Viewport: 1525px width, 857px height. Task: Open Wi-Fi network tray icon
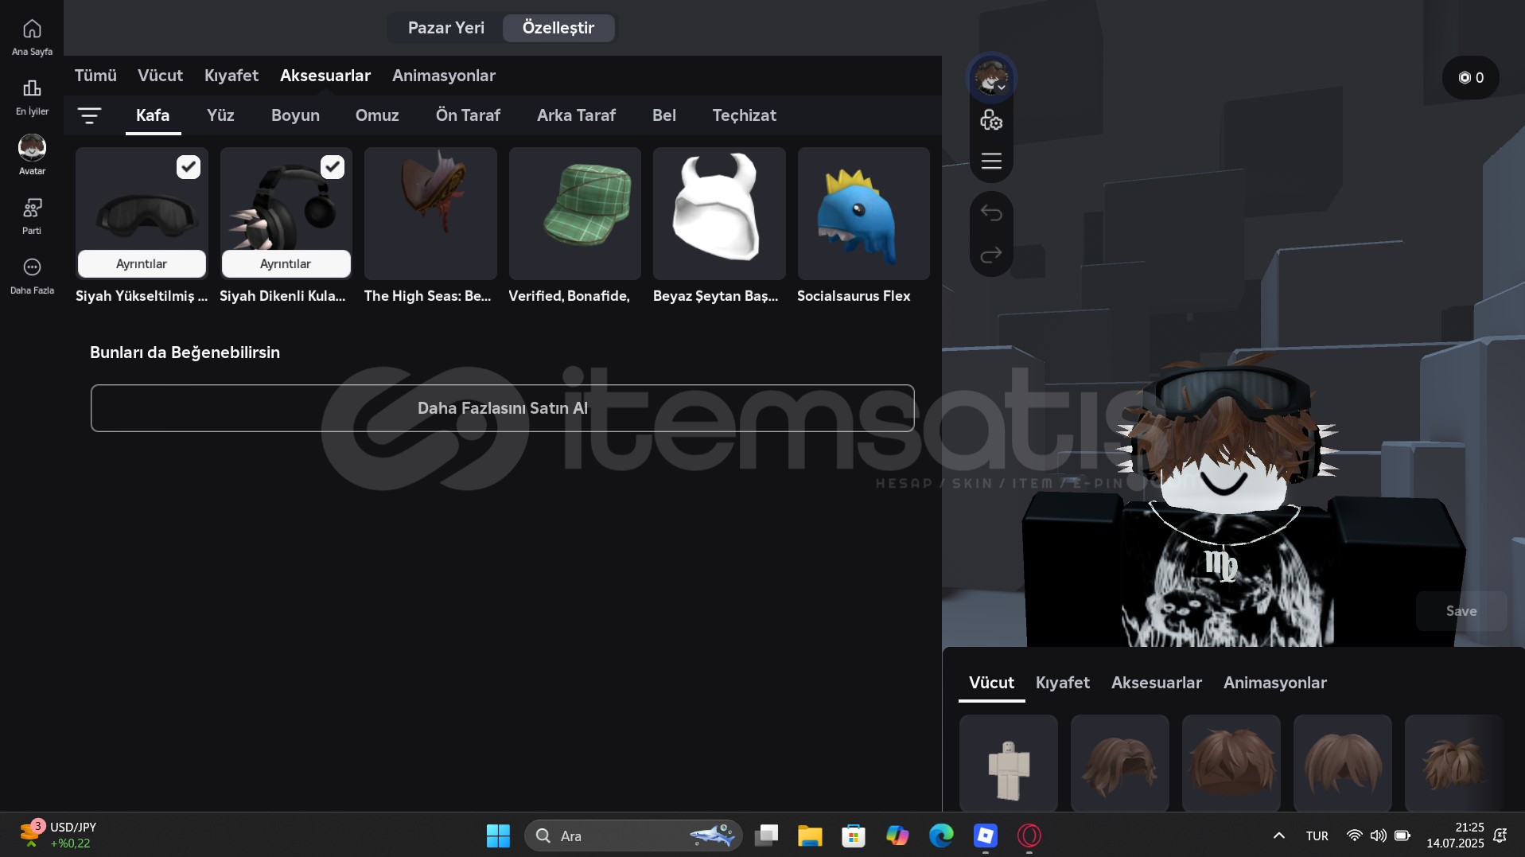(x=1353, y=836)
